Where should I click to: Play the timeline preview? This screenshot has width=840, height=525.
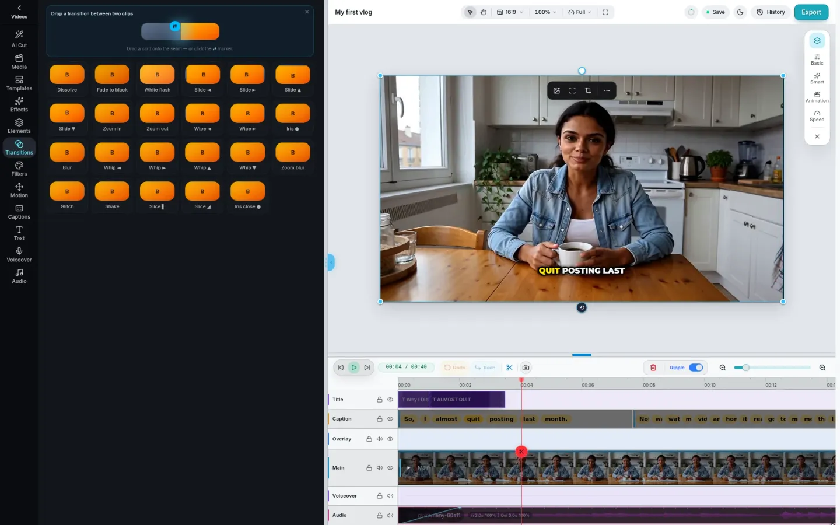354,367
